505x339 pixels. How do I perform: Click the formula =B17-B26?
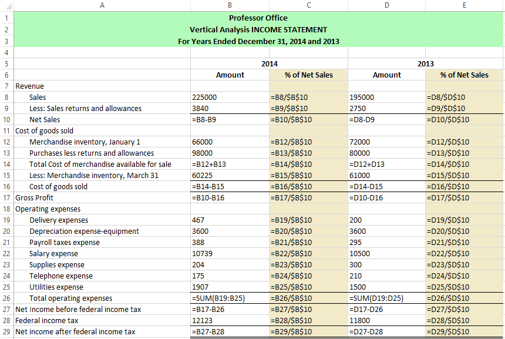(x=230, y=310)
